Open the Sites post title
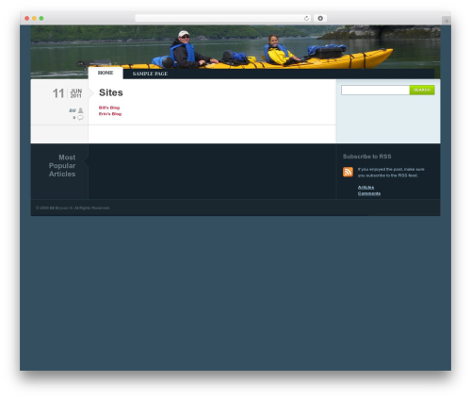This screenshot has height=399, width=471. pyautogui.click(x=111, y=92)
